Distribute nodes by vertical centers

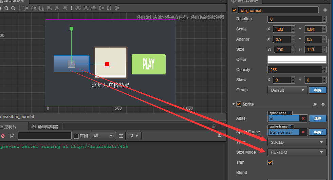(86, 8)
